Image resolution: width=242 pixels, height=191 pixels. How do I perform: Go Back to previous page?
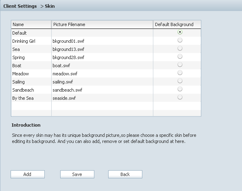(x=125, y=174)
